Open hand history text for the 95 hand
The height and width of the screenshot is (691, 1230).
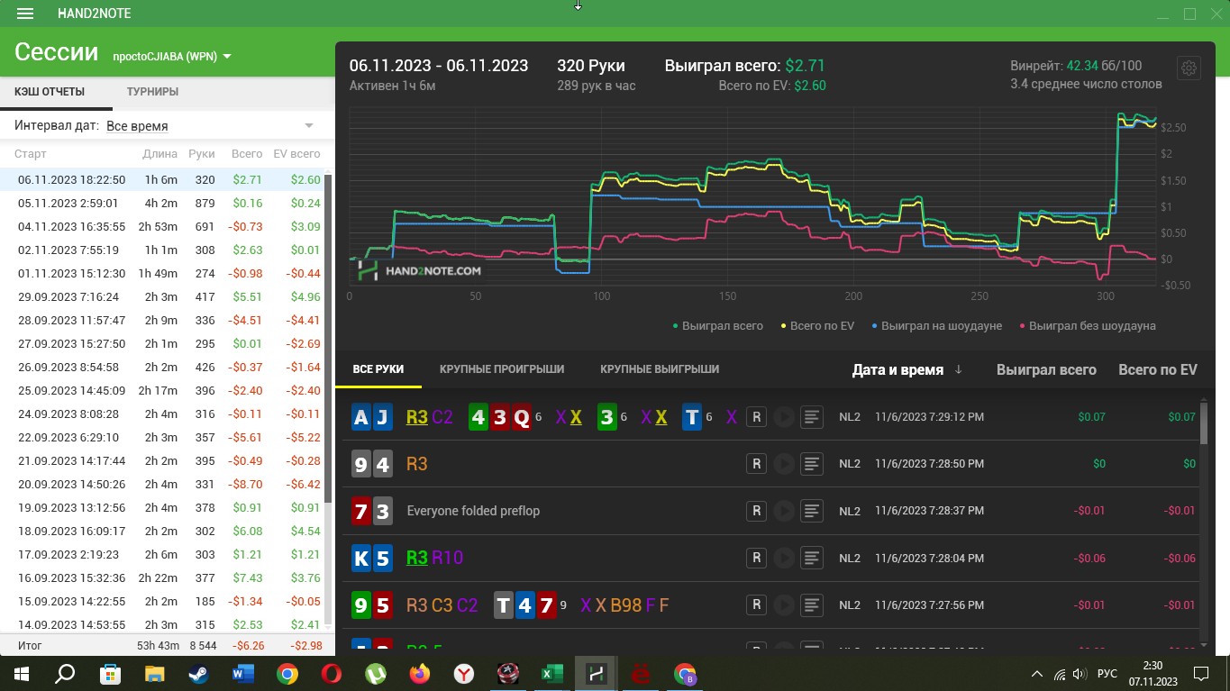tap(812, 605)
